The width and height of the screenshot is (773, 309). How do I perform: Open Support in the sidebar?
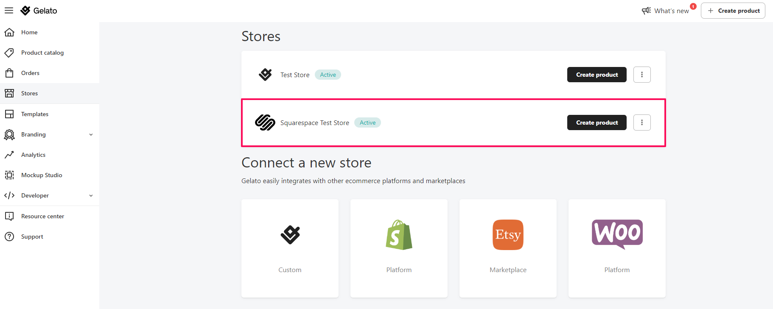pyautogui.click(x=50, y=237)
